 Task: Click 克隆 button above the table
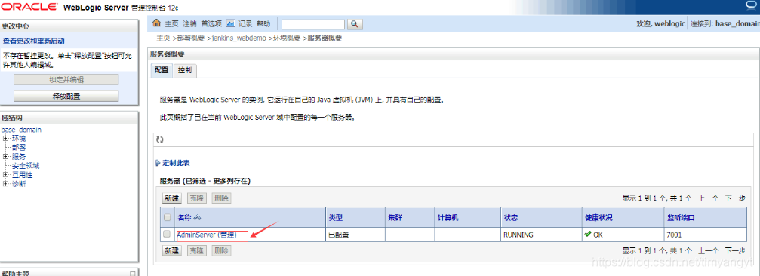tap(197, 198)
